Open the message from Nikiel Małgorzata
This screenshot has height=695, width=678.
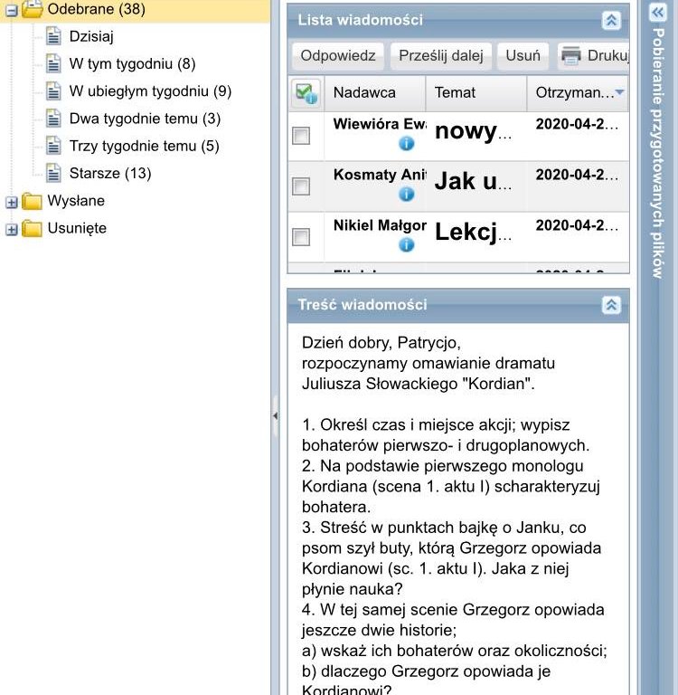(x=380, y=225)
